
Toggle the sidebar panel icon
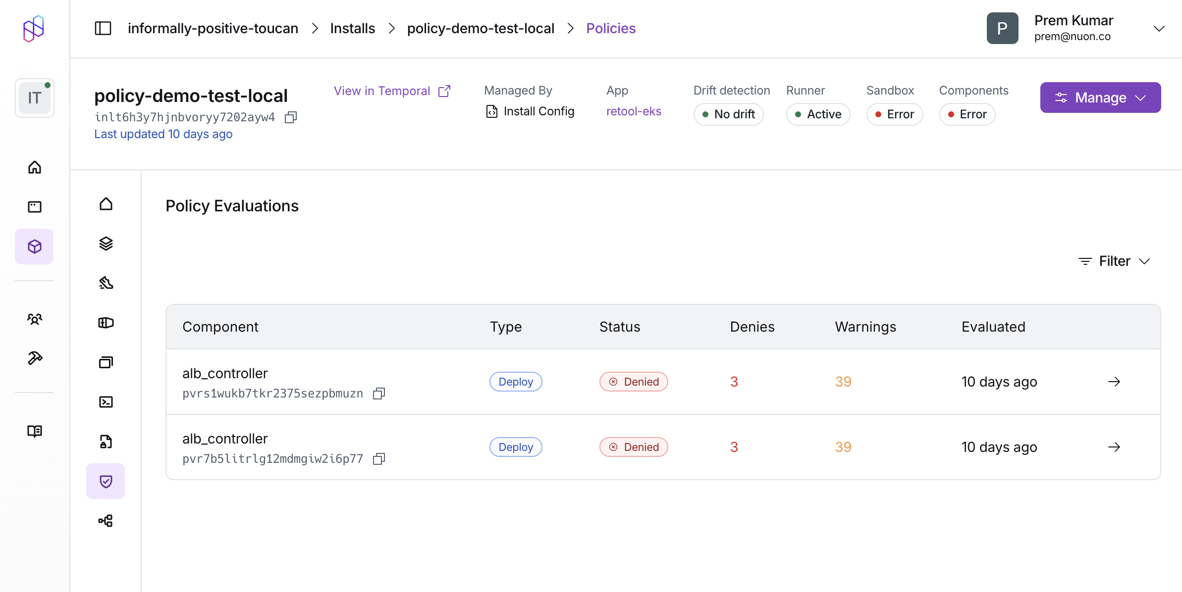click(x=103, y=28)
